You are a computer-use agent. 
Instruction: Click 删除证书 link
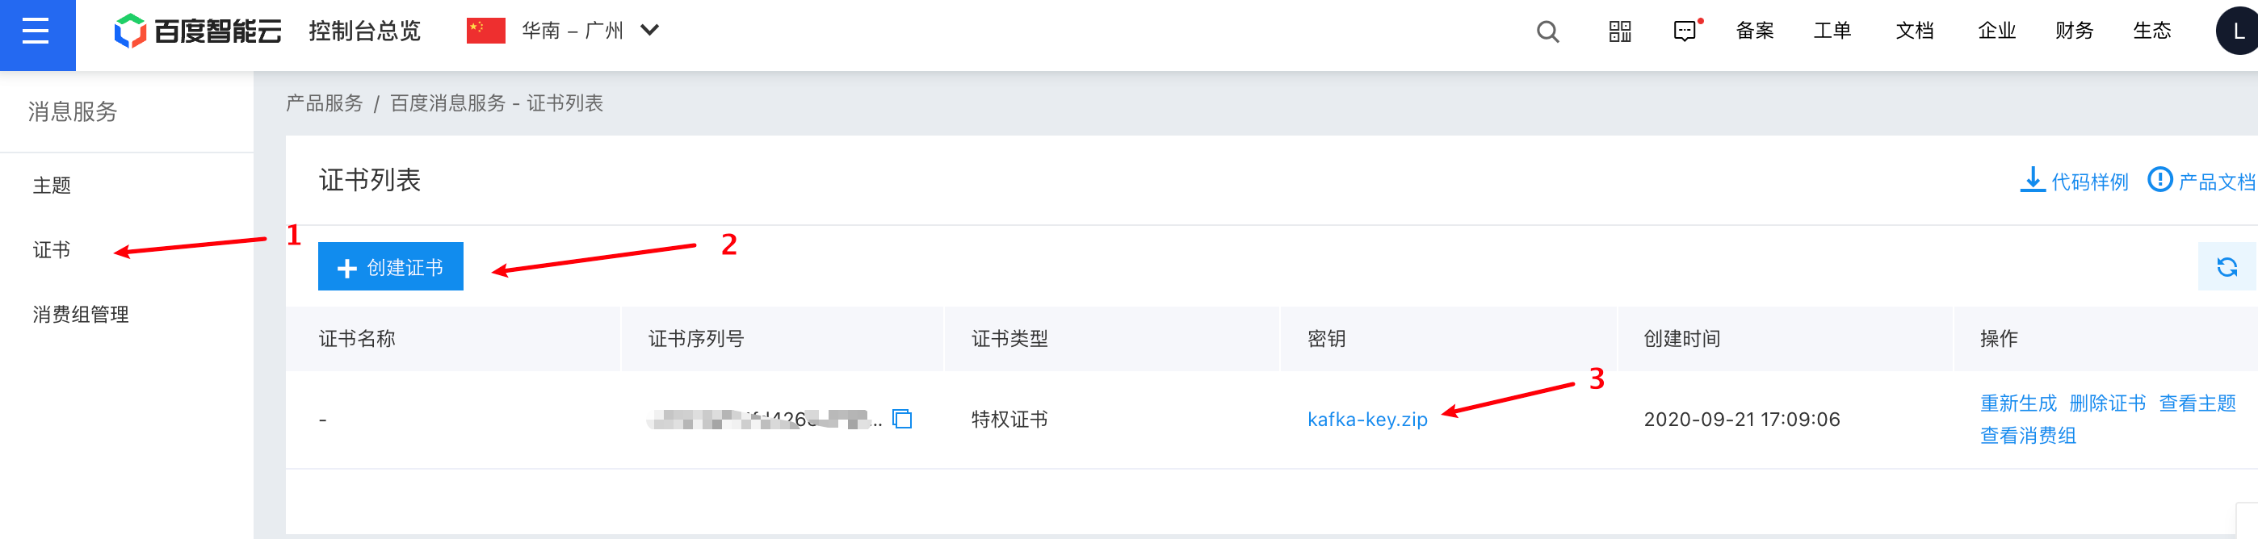pyautogui.click(x=2107, y=403)
